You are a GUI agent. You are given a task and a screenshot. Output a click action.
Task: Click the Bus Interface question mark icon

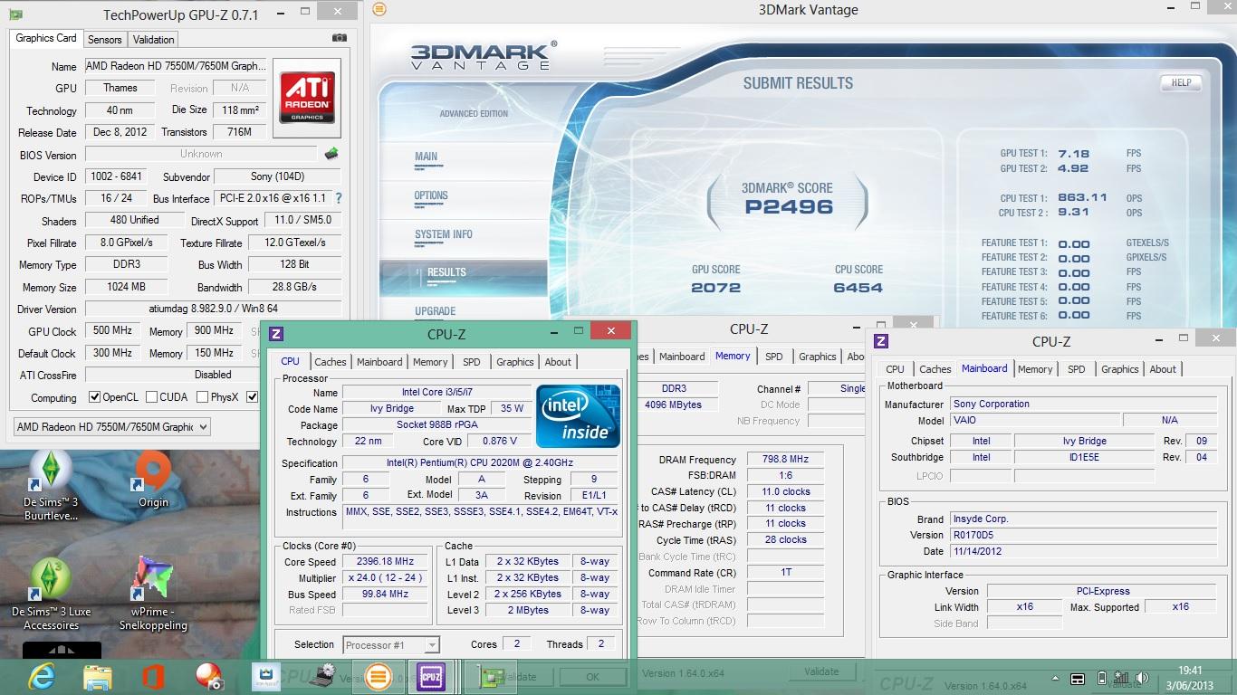339,198
